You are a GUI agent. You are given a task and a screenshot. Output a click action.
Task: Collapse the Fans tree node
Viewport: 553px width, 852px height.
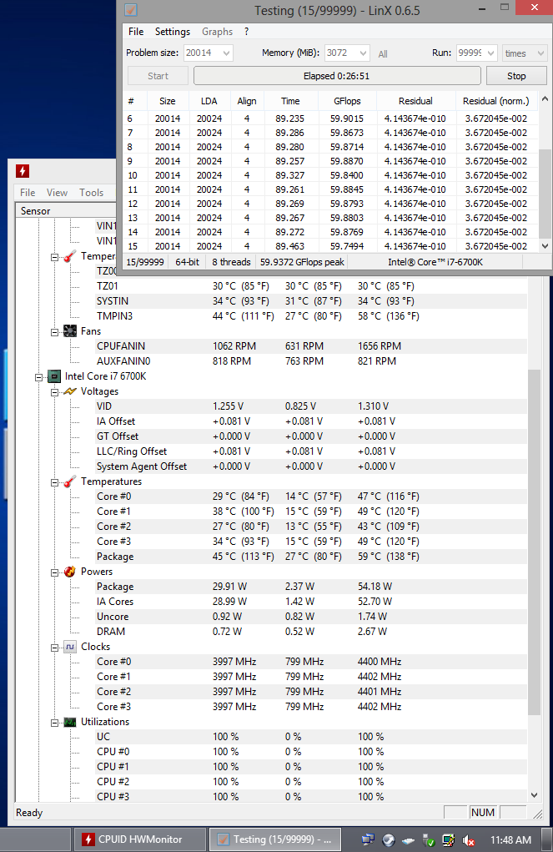pos(54,332)
